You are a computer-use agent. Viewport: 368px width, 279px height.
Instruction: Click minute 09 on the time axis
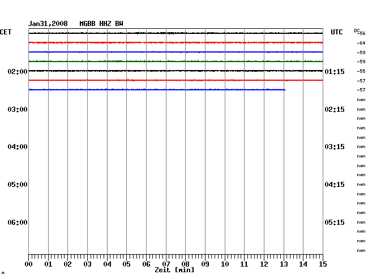click(205, 264)
